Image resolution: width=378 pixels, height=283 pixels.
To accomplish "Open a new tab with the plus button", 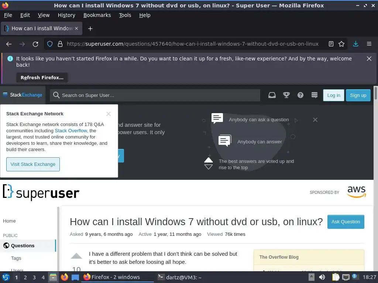I will pyautogui.click(x=90, y=29).
